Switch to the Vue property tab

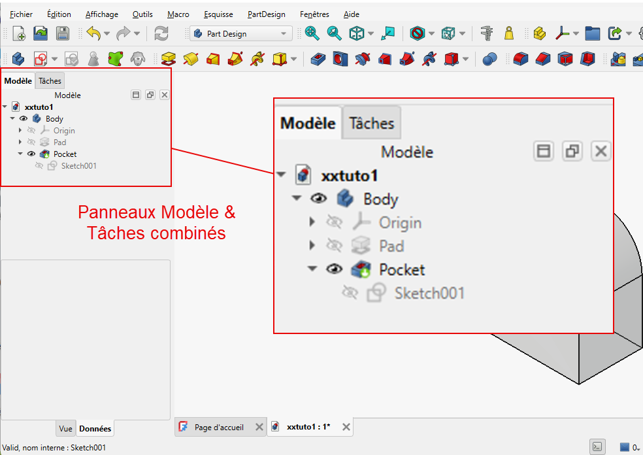[x=65, y=428]
